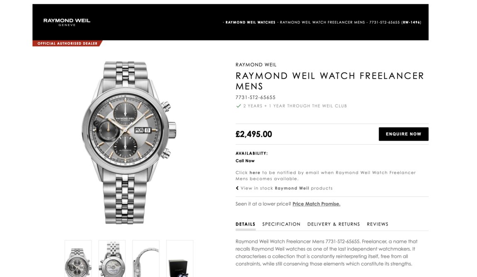Click the green warranty checkmark icon
This screenshot has width=477, height=277.
pos(239,106)
